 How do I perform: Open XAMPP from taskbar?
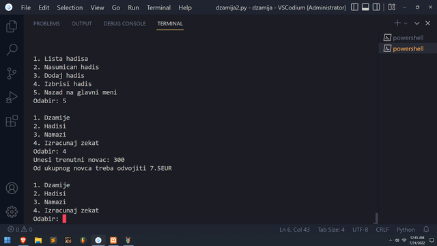point(113,240)
